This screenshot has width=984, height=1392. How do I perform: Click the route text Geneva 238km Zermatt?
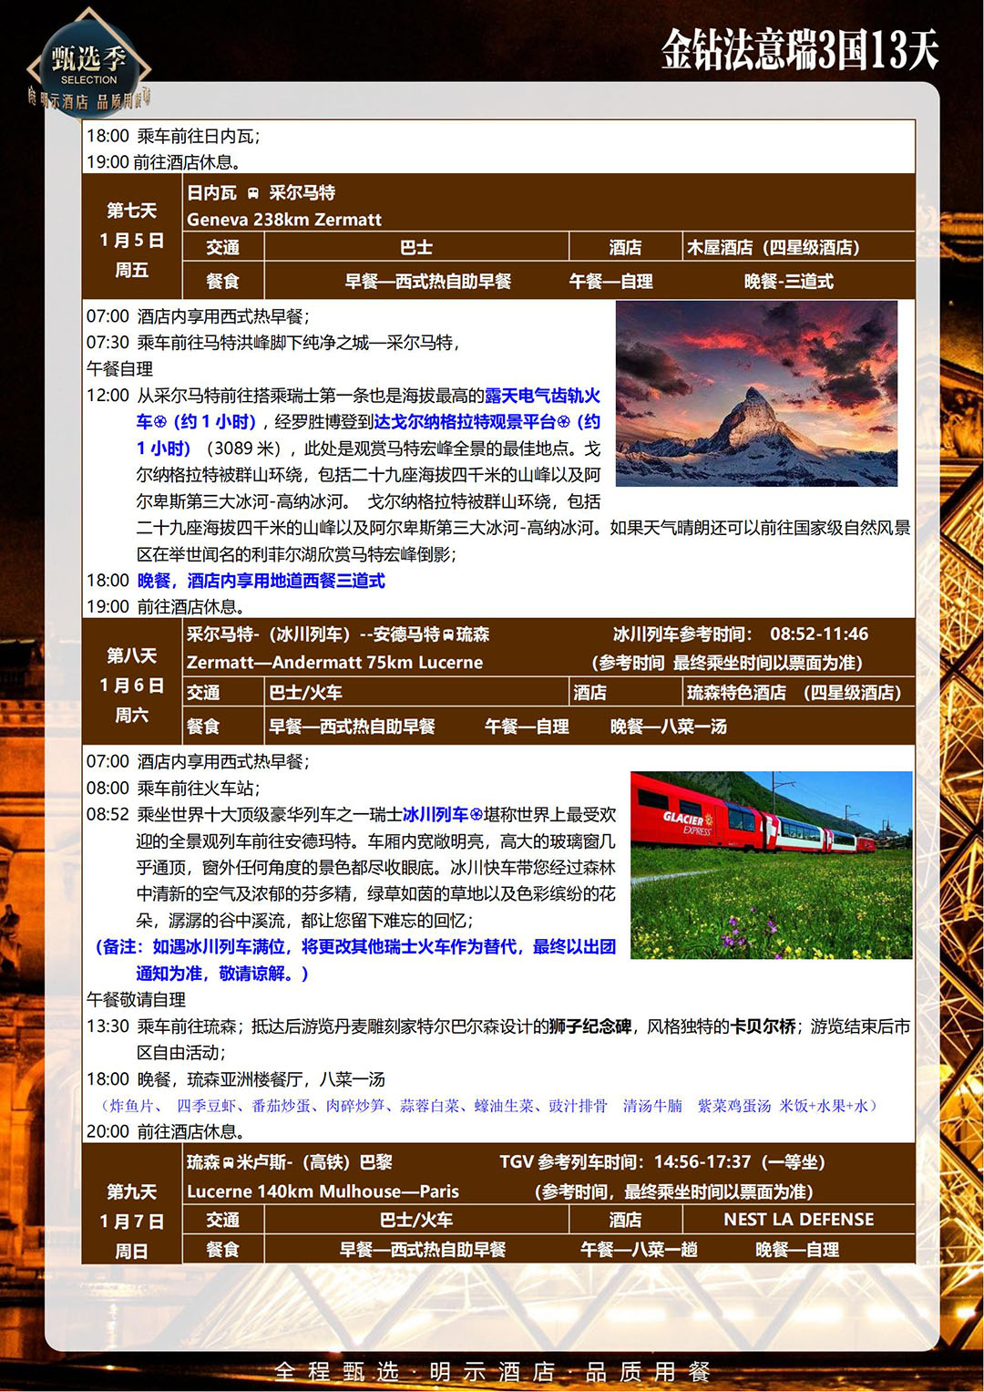pos(284,220)
